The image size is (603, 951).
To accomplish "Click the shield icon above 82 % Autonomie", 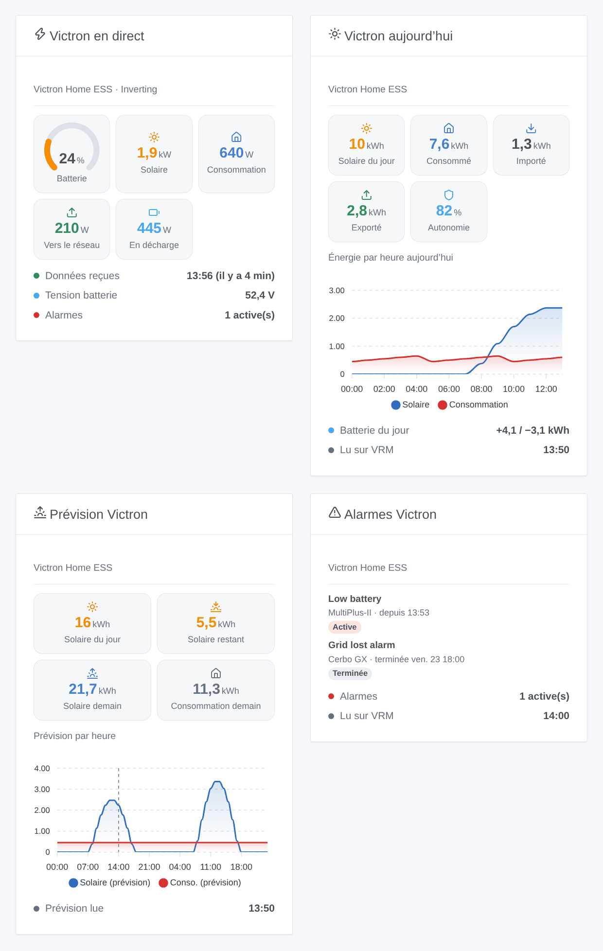I will pos(449,195).
